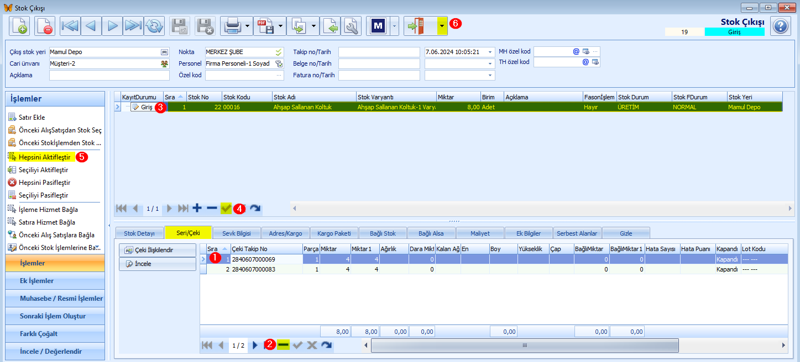Click the green check icon in Nokta field
The height and width of the screenshot is (362, 800).
pos(279,52)
